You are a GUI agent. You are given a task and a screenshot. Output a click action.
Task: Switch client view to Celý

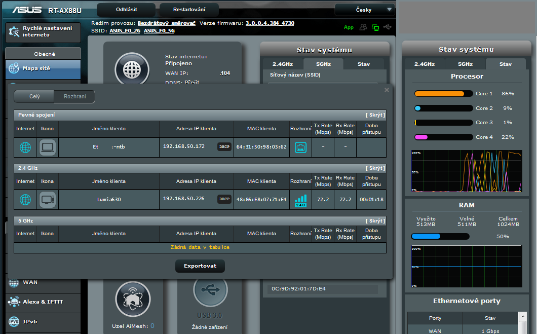tap(34, 97)
